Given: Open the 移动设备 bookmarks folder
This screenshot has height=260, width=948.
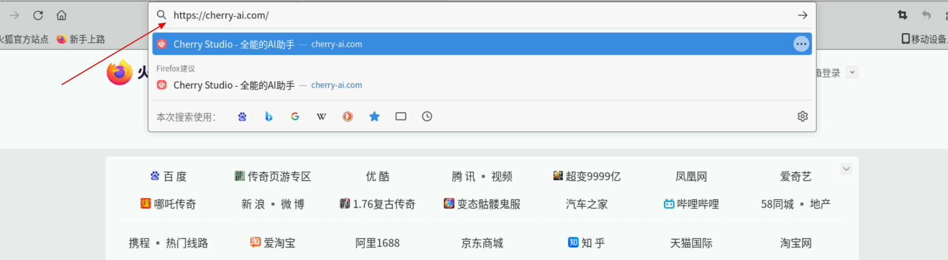Looking at the screenshot, I should point(924,39).
